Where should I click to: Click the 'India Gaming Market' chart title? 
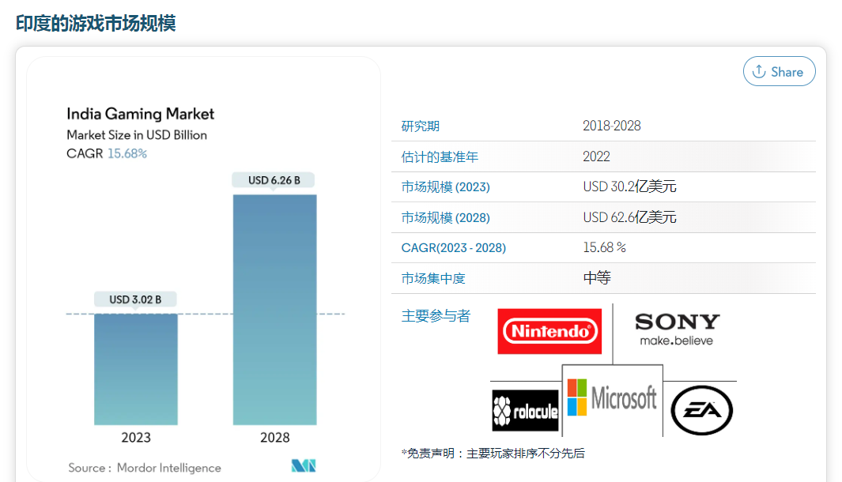pos(140,114)
